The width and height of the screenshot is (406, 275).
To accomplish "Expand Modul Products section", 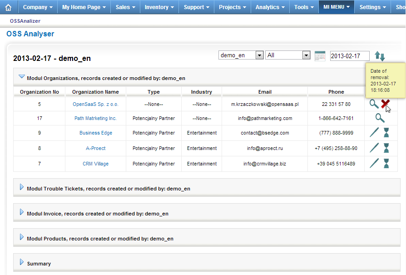I will click(22, 237).
